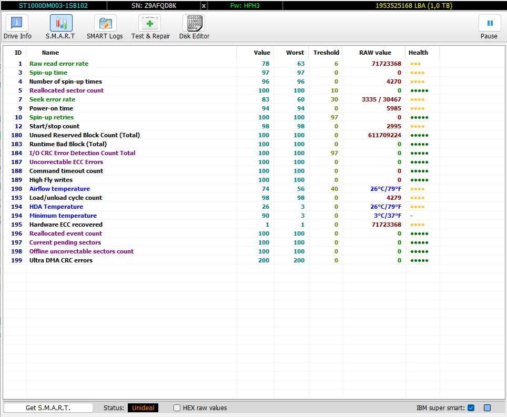This screenshot has width=507, height=417.
Task: Close the drive tab with x
Action: tap(204, 6)
